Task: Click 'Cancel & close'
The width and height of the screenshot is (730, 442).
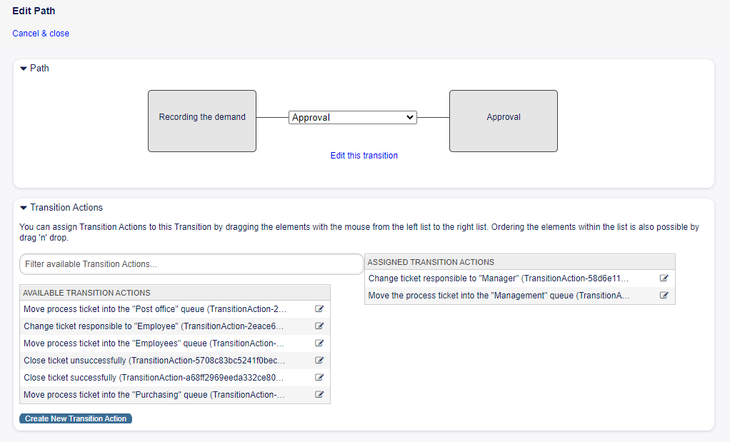Action: tap(40, 33)
